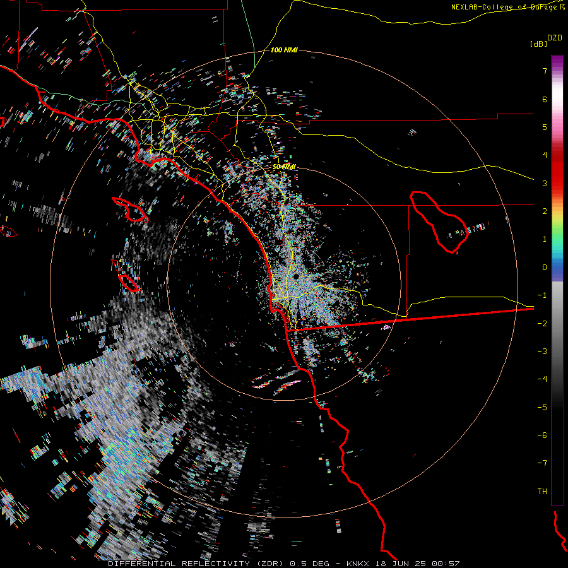Click the -6 value on scale
Screen dimensions: 568x568
click(542, 435)
